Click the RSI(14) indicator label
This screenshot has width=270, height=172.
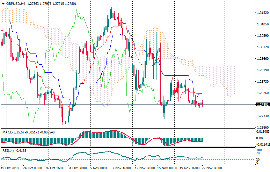7,151
